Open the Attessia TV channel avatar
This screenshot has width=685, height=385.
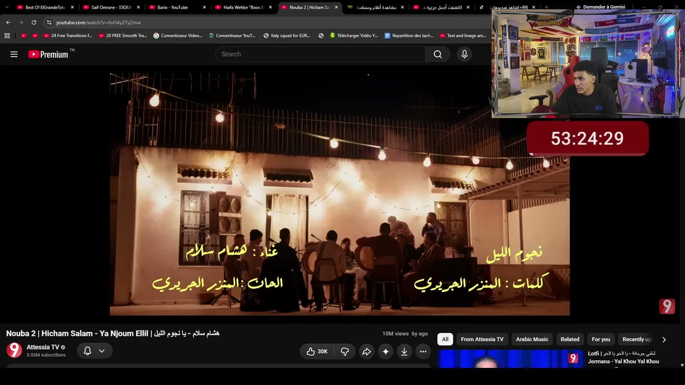[x=14, y=350]
